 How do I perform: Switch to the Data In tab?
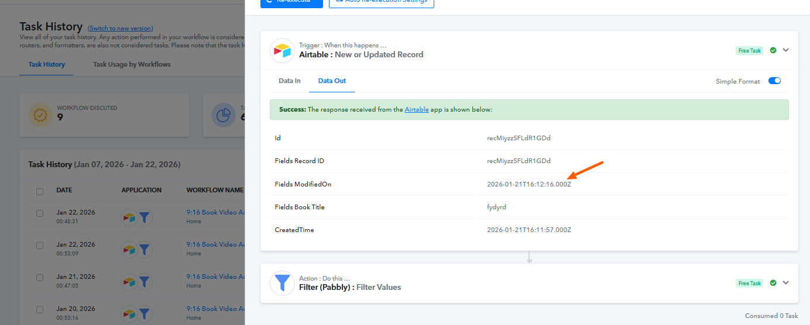tap(289, 81)
